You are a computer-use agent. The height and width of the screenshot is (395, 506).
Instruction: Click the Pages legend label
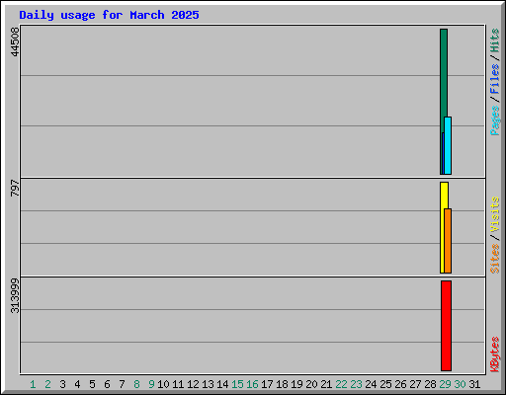click(495, 120)
